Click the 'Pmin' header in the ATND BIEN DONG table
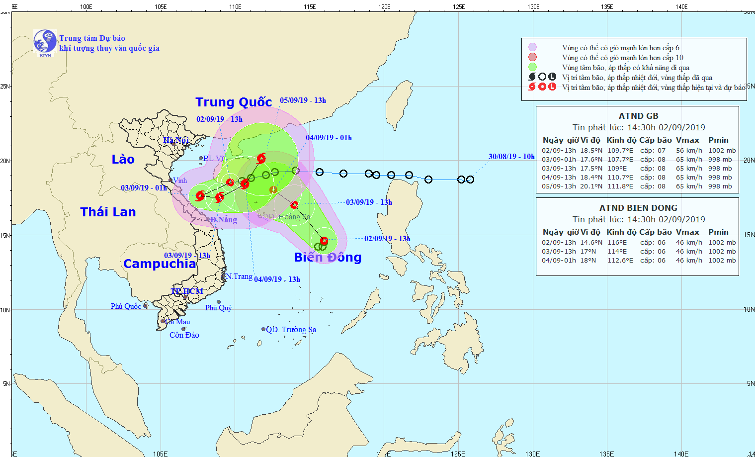The height and width of the screenshot is (457, 755). [x=718, y=232]
